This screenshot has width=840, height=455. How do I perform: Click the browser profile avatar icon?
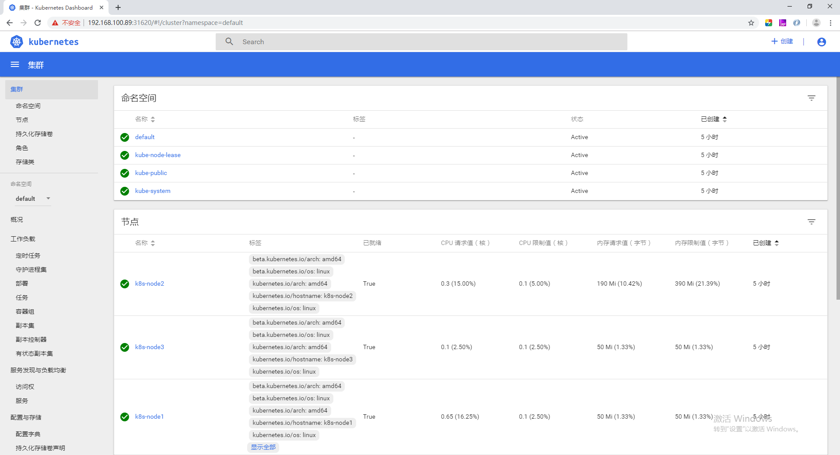pos(816,23)
